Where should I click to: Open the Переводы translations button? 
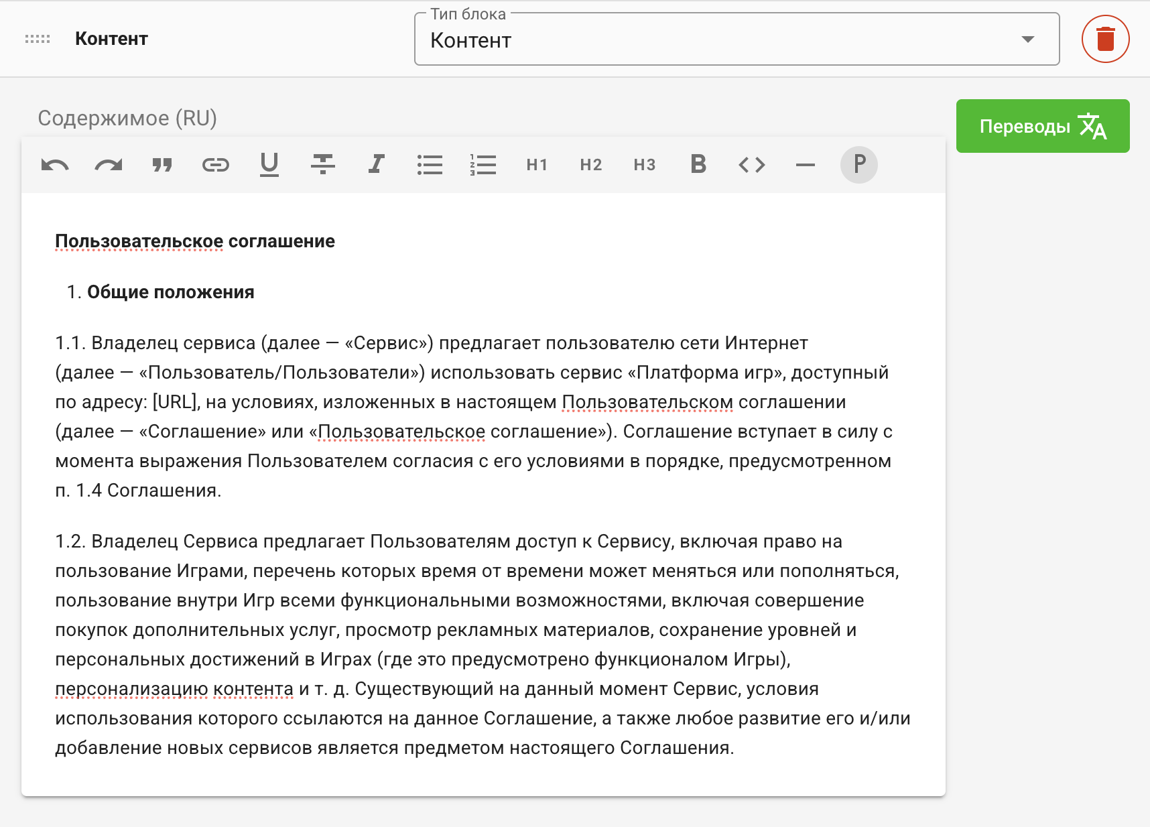pyautogui.click(x=1043, y=126)
